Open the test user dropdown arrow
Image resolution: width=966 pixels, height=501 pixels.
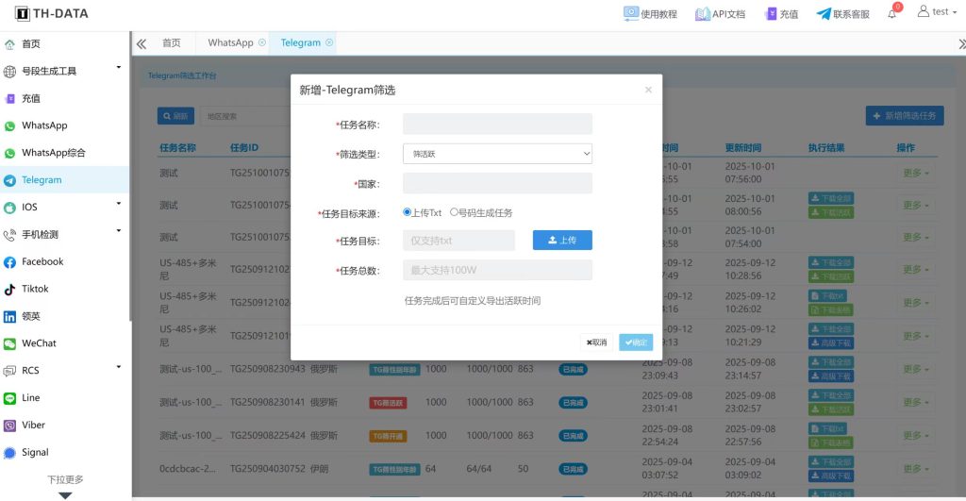coord(955,12)
